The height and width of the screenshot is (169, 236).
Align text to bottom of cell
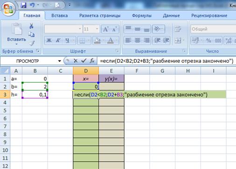(146, 29)
